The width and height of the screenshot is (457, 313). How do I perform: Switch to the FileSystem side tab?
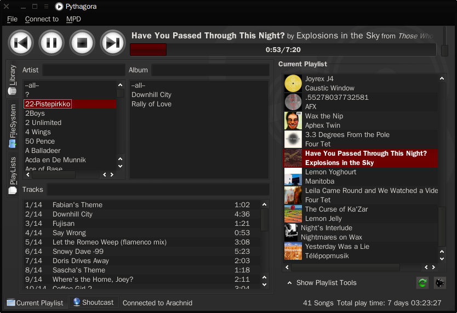pyautogui.click(x=12, y=126)
